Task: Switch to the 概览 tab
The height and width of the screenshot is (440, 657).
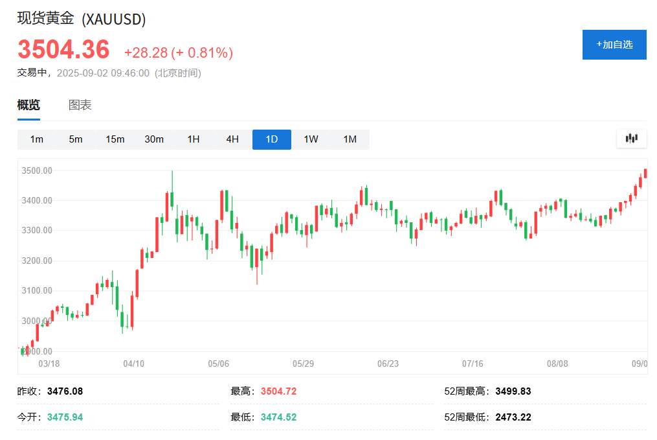Action: [28, 105]
